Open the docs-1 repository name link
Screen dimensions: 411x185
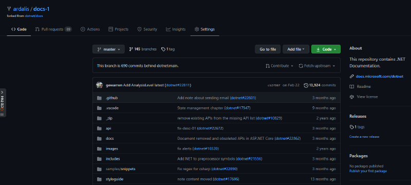point(42,9)
